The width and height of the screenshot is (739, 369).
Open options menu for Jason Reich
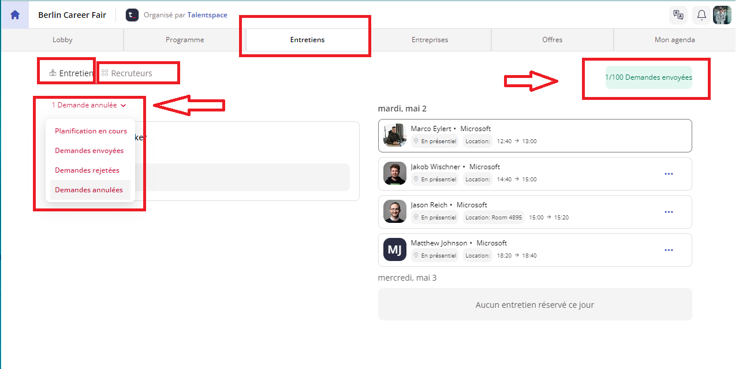point(669,212)
